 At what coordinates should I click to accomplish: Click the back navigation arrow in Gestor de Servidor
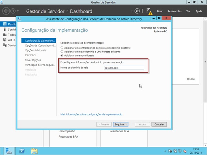6,11
